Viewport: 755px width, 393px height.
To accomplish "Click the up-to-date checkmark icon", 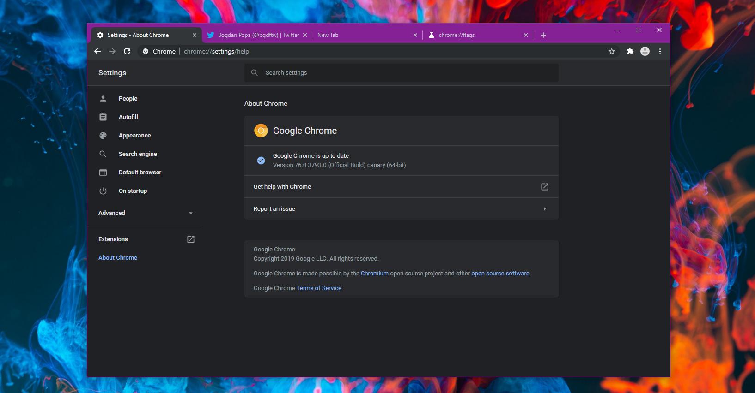I will click(x=261, y=161).
